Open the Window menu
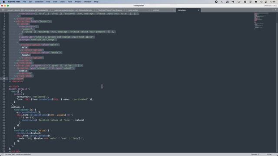Image resolution: width=278 pixels, height=156 pixels. pyautogui.click(x=88, y=2)
